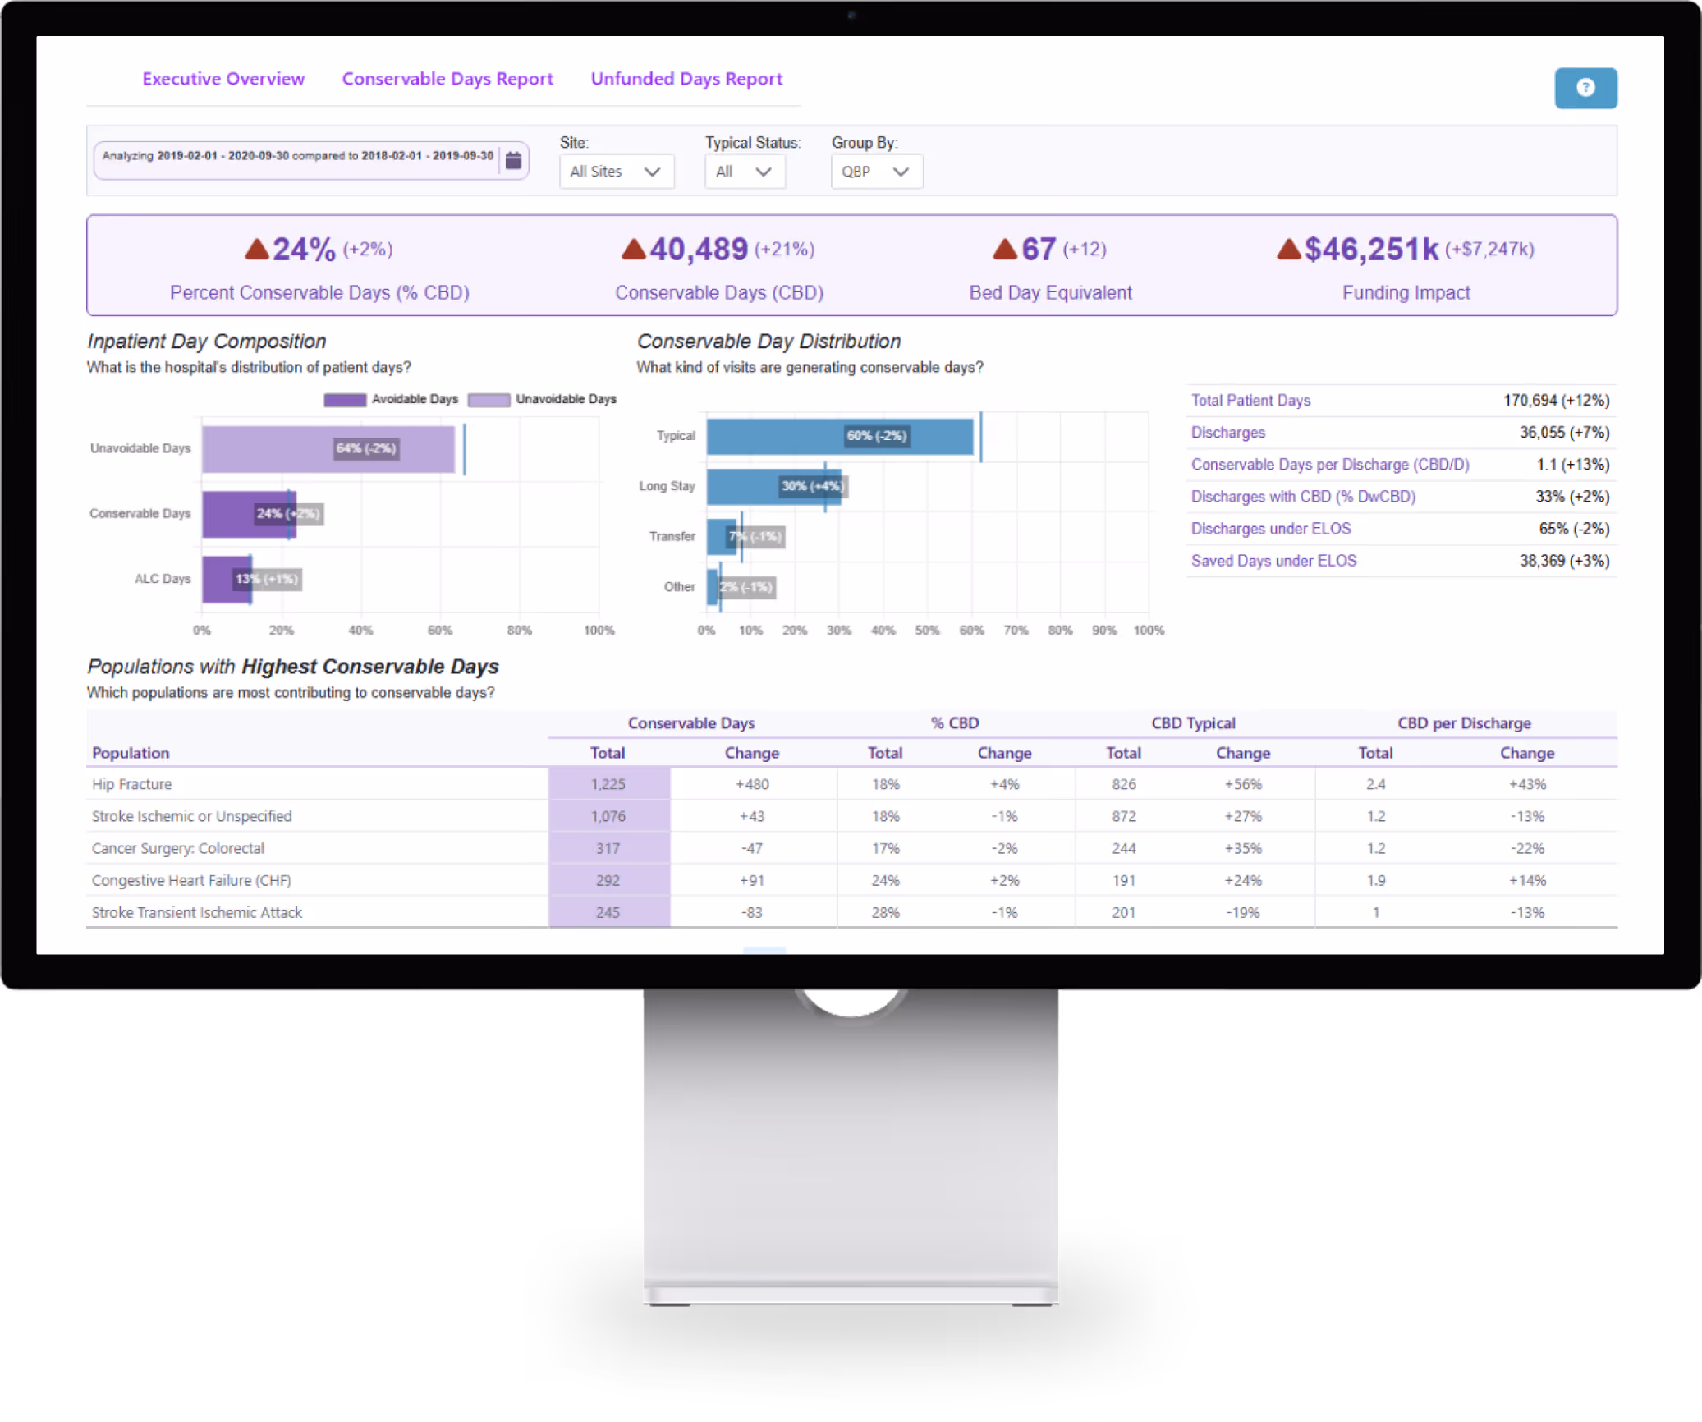Click Discharges with CBD (% DwCBD) link
Image resolution: width=1702 pixels, height=1422 pixels.
[x=1303, y=497]
